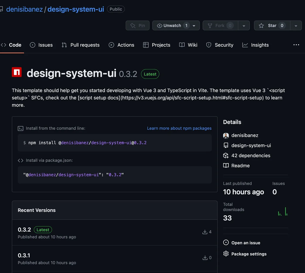Open the Pull requests tab
The height and width of the screenshot is (273, 305).
coord(81,45)
